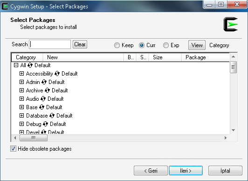248x181 pixels.
Task: Click the cycle icon beside Audio
Action: [43, 99]
